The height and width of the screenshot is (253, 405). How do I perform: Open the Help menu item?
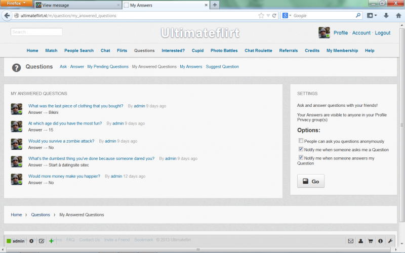(x=370, y=51)
